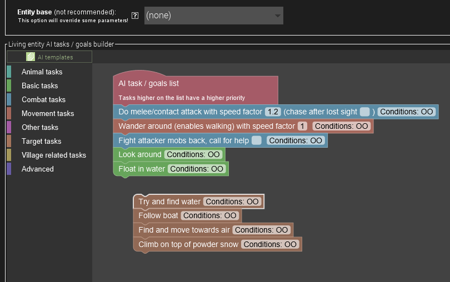Select the purple Advanced color bar
Screen dimensions: 450x282
[9, 169]
